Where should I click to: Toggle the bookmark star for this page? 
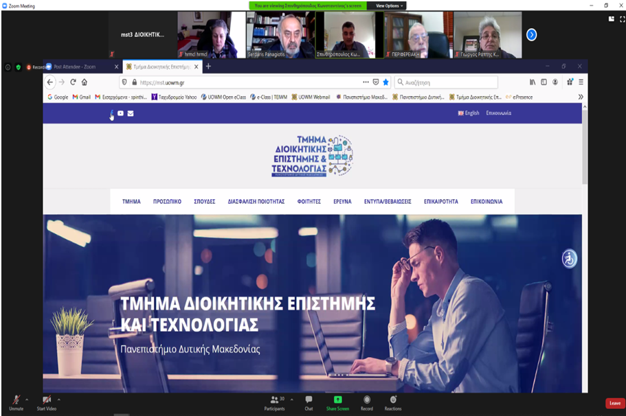point(385,82)
